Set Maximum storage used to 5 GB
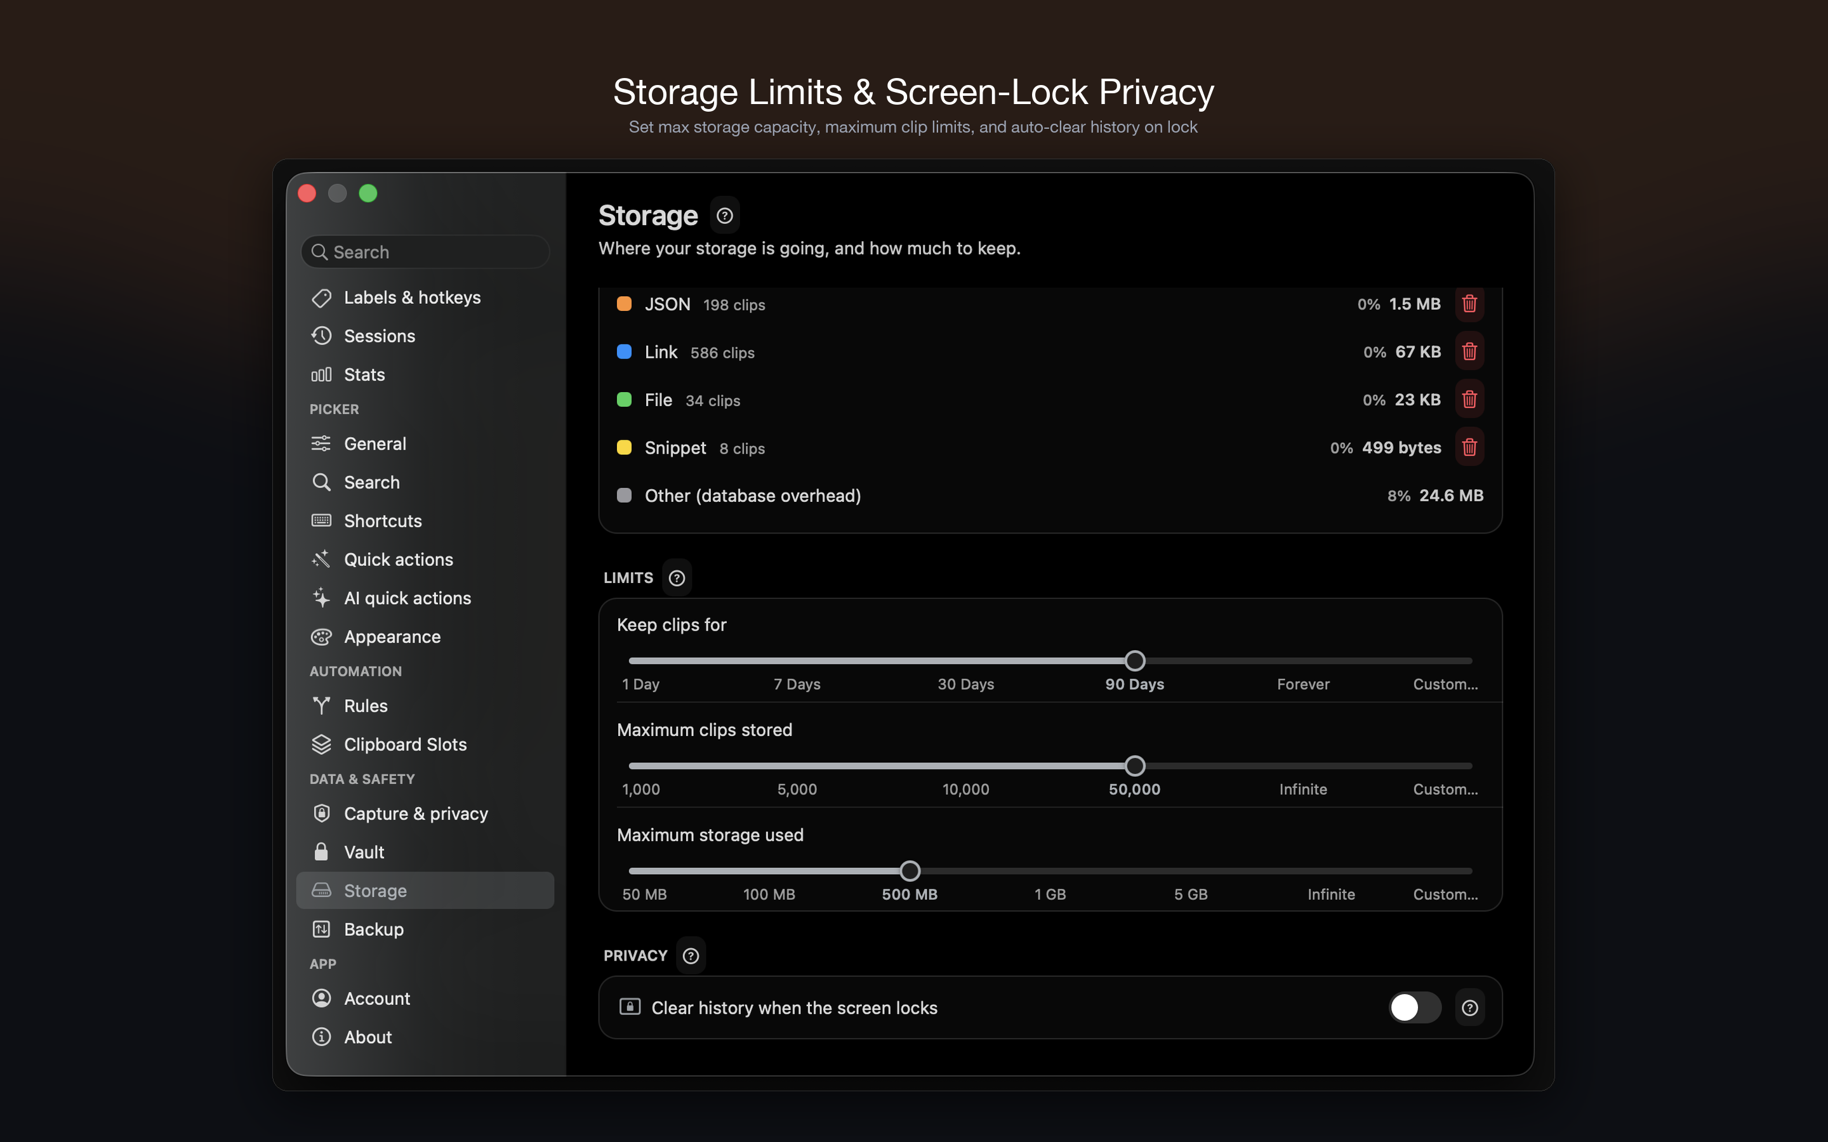This screenshot has width=1828, height=1142. pyautogui.click(x=1191, y=895)
